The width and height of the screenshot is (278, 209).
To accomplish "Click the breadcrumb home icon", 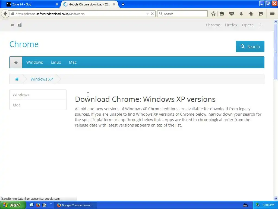I will pyautogui.click(x=17, y=79).
